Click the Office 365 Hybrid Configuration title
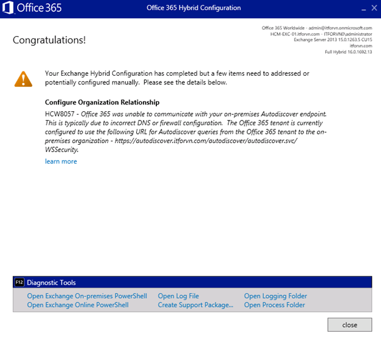 194,8
